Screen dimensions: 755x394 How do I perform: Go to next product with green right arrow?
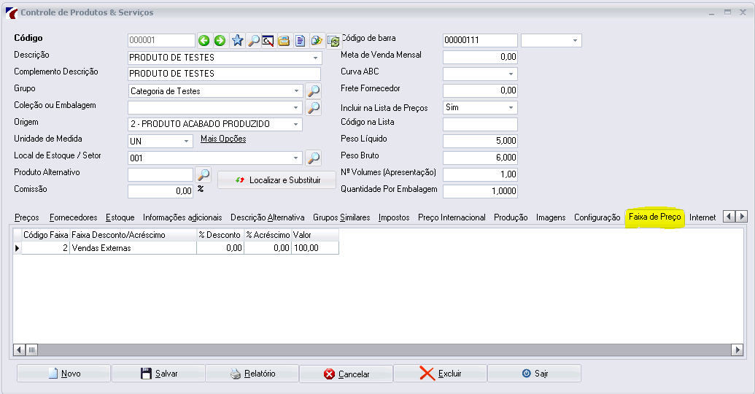click(220, 40)
